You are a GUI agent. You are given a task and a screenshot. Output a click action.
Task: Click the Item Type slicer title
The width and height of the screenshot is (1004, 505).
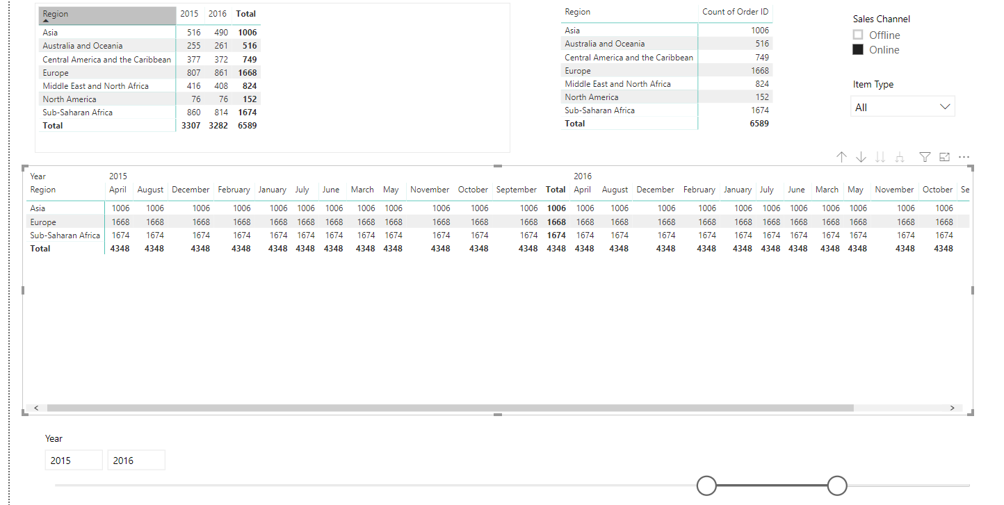coord(873,85)
